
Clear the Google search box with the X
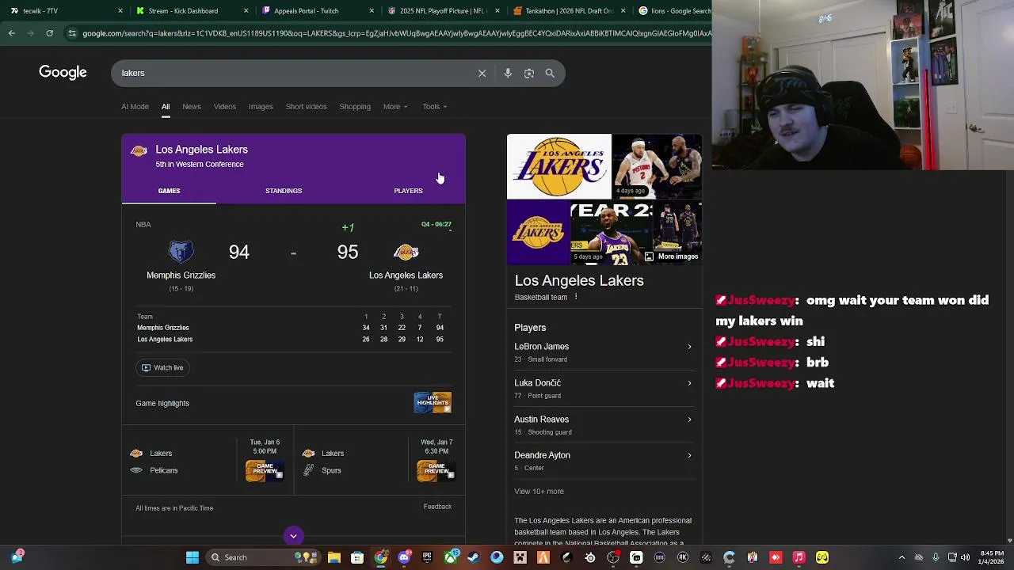coord(482,73)
